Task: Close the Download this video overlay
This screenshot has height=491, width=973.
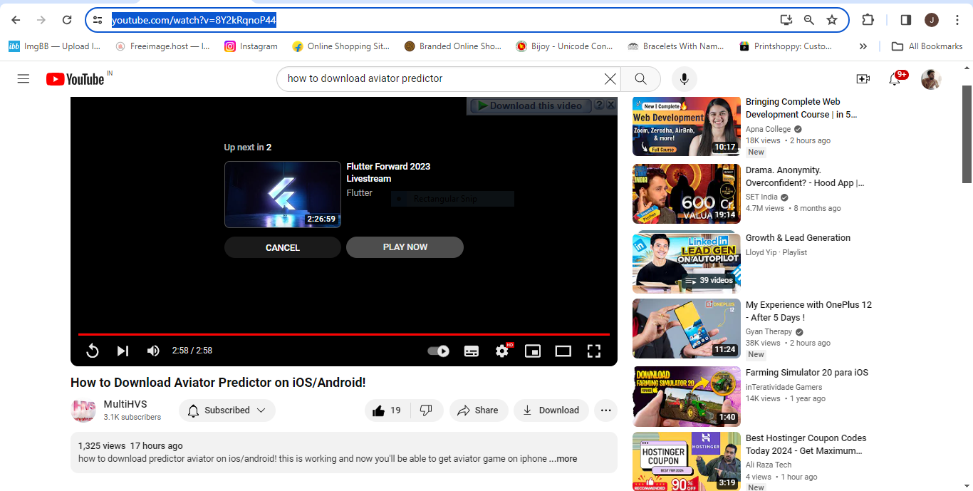Action: pos(610,105)
